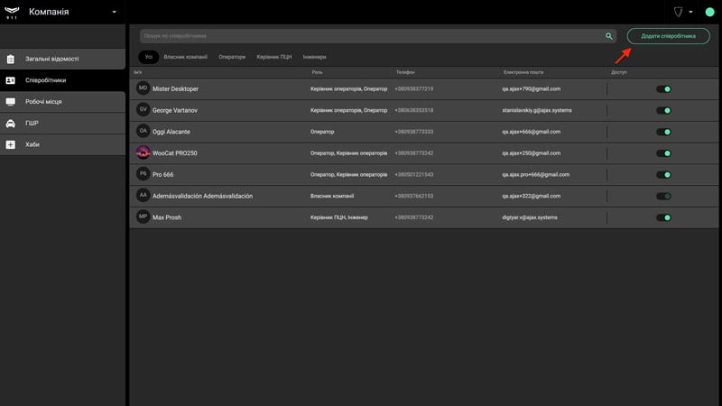Screen dimensions: 722x406
Task: Click email qa.ajax.pro+666@gmail.com
Action: [x=536, y=174]
